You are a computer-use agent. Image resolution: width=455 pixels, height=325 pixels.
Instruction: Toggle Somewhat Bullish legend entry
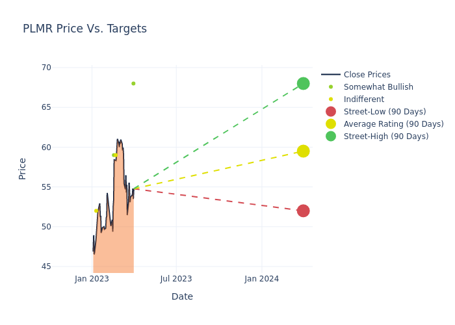[378, 87]
